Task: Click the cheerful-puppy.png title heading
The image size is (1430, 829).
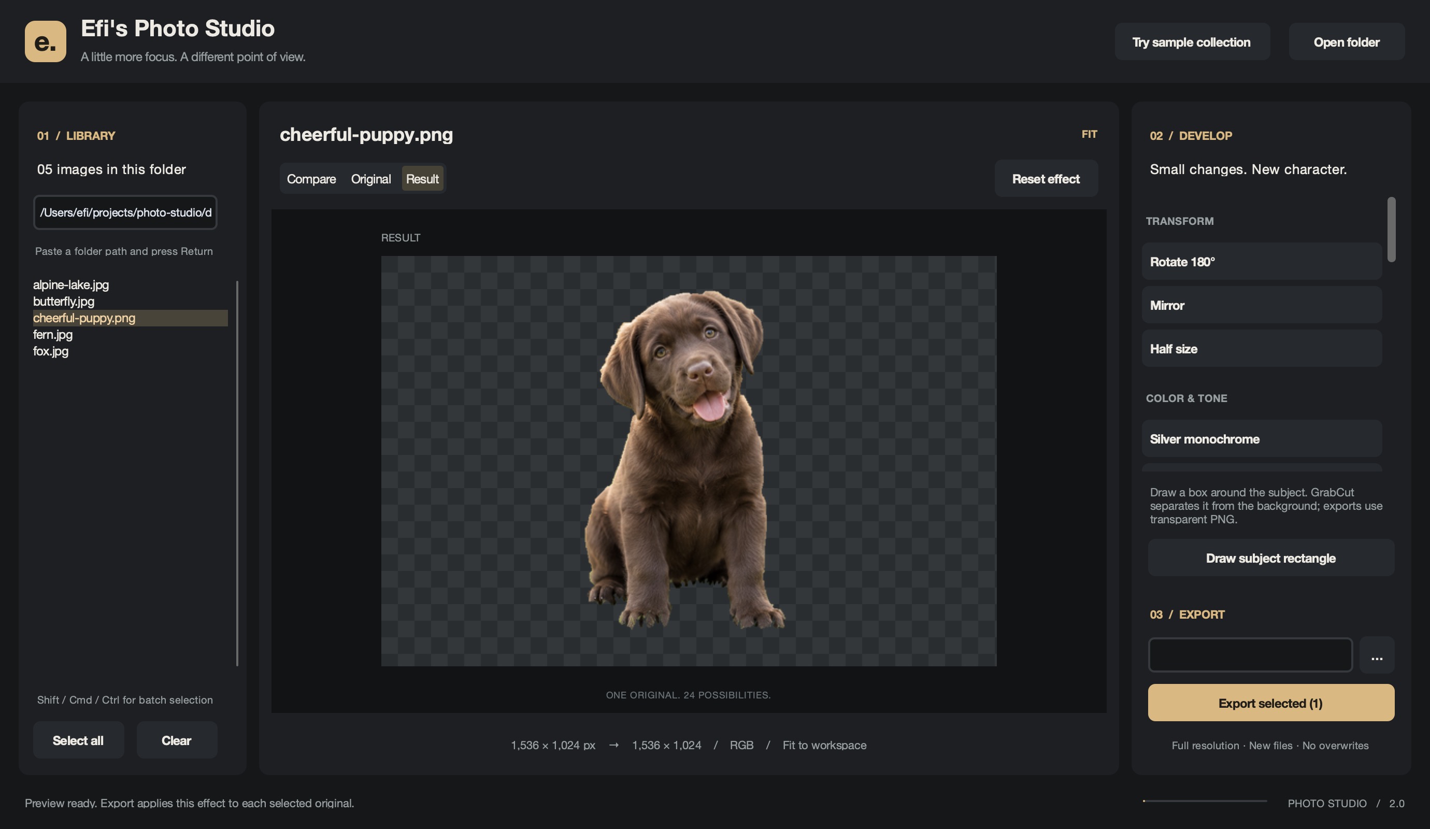Action: 366,135
